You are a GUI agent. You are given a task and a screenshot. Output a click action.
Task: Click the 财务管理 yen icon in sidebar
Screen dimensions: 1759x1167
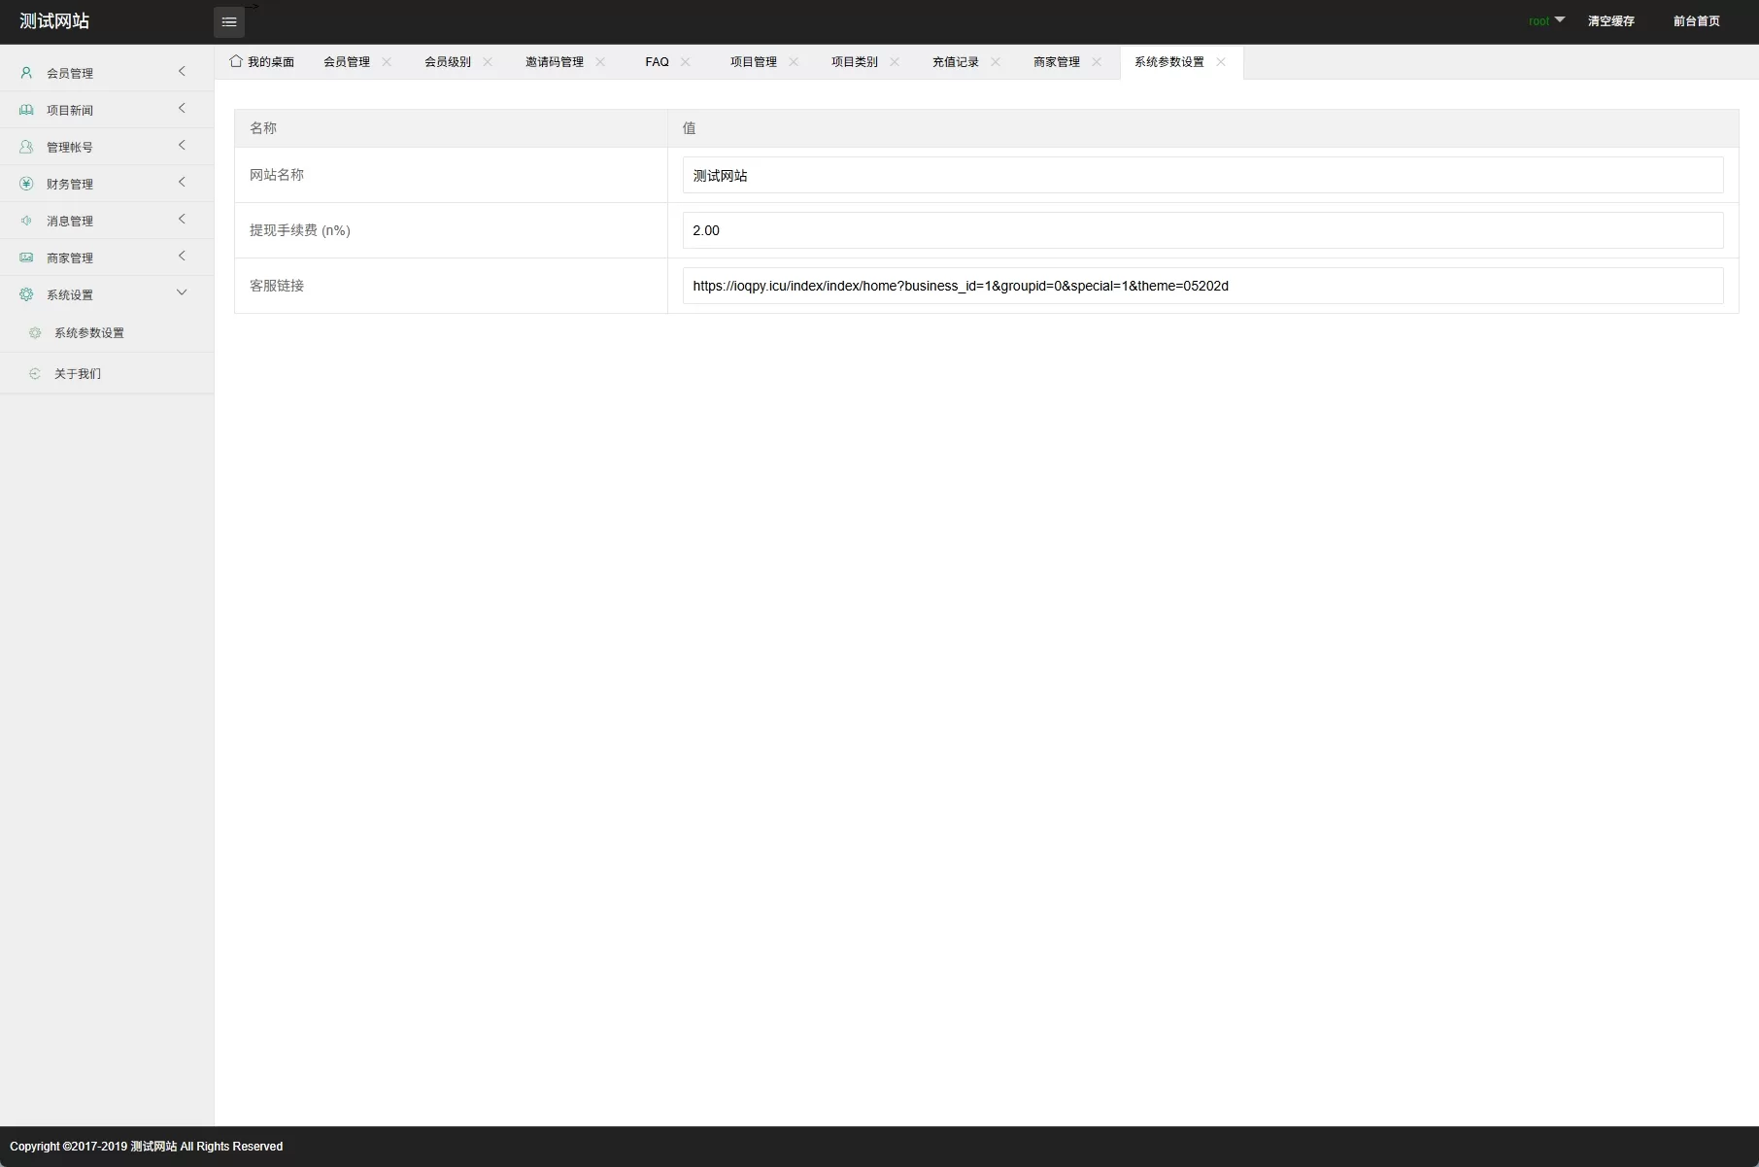26,184
